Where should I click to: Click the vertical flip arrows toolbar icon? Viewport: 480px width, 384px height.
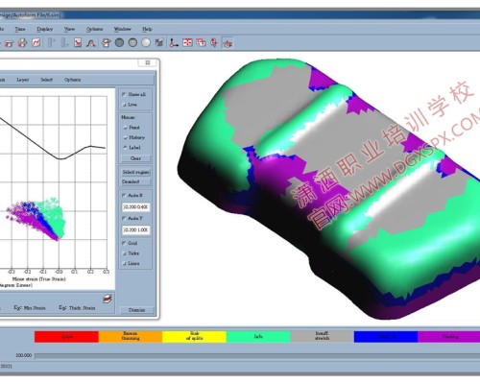[214, 42]
